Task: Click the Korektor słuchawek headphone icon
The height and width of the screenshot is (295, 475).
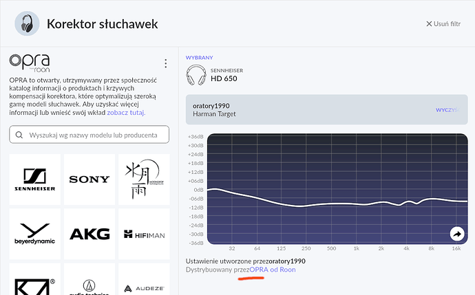Action: coord(27,23)
